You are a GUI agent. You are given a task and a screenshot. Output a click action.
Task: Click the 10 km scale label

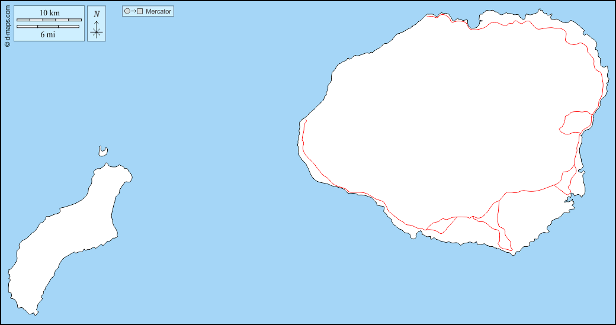point(49,12)
